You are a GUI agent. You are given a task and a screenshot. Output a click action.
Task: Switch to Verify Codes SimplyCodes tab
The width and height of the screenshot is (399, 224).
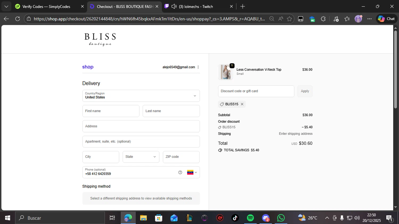pos(46,6)
